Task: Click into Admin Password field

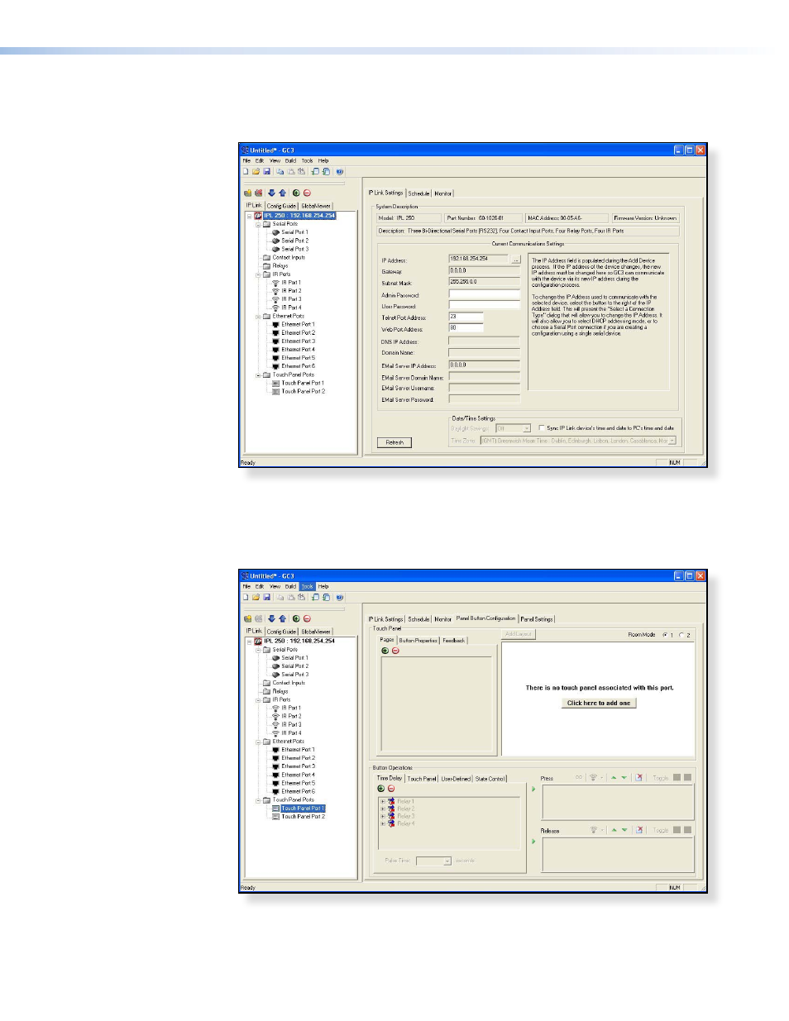Action: click(484, 294)
